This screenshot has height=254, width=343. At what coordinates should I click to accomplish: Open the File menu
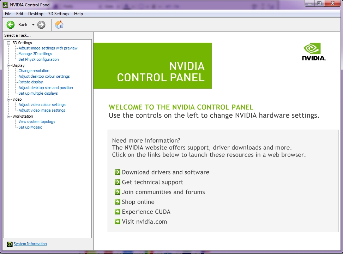8,14
